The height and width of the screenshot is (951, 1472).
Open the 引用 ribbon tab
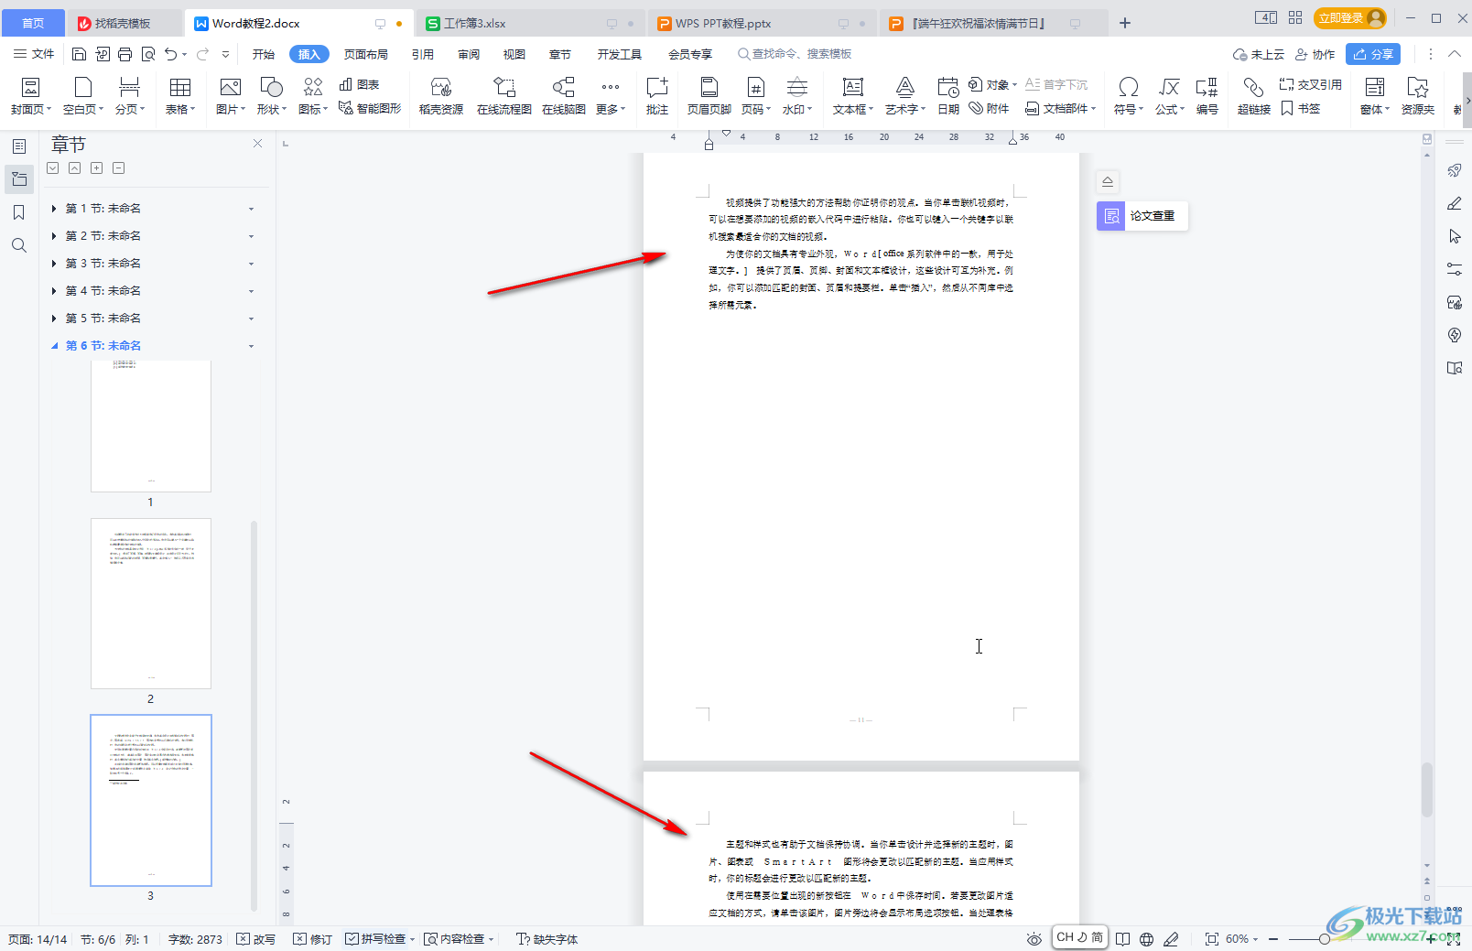pos(423,54)
